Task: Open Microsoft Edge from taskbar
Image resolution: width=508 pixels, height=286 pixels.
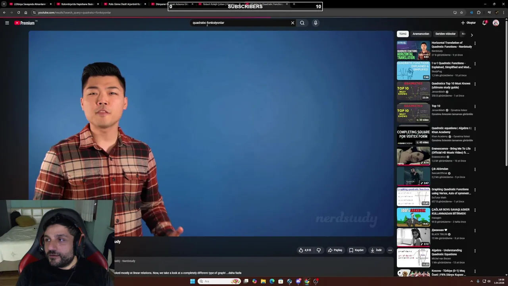Action: [x=272, y=281]
